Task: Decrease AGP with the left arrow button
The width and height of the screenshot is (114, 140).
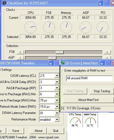Action: pyautogui.click(x=20, y=58)
